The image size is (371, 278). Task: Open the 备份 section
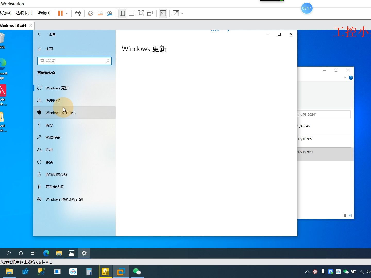[74, 125]
